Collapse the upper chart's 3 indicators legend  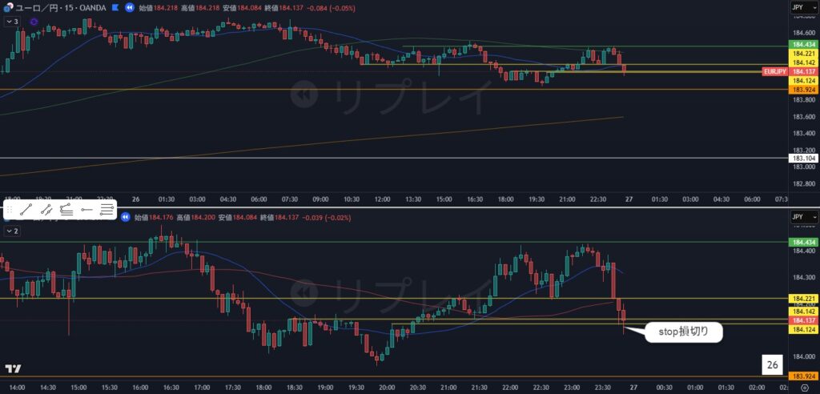[x=12, y=22]
